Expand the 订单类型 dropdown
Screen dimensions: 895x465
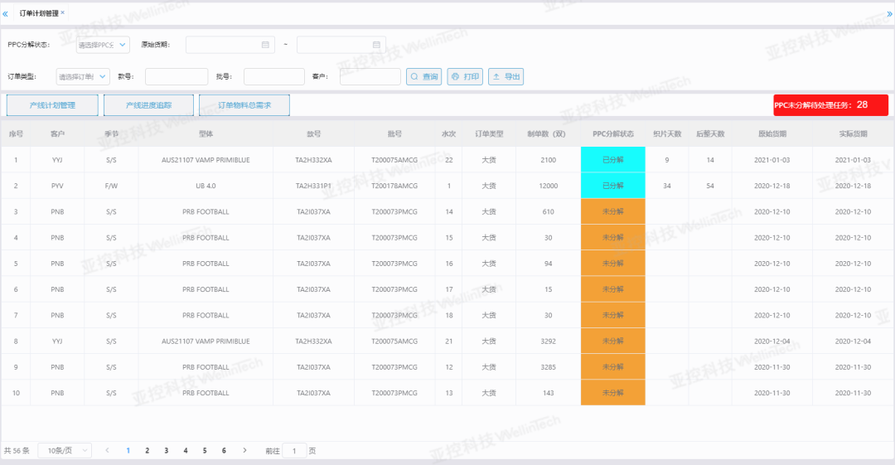click(83, 76)
